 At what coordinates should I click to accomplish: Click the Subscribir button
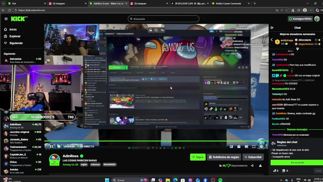253,157
